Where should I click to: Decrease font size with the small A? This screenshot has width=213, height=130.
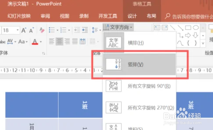tap(31, 30)
